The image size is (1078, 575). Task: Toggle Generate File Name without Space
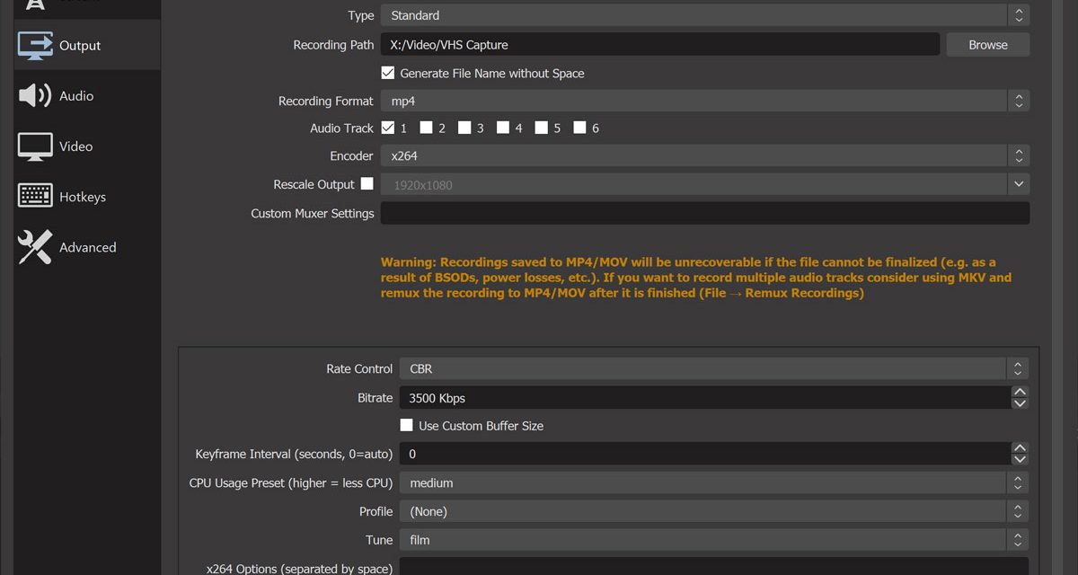click(388, 73)
